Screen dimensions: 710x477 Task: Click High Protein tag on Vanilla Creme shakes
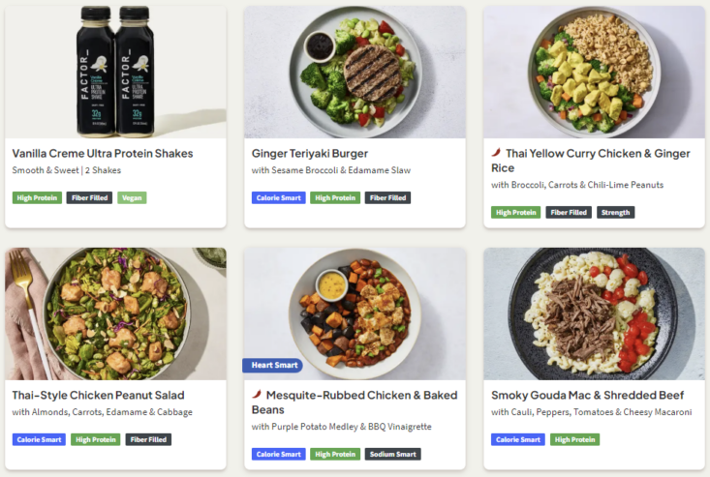point(37,198)
